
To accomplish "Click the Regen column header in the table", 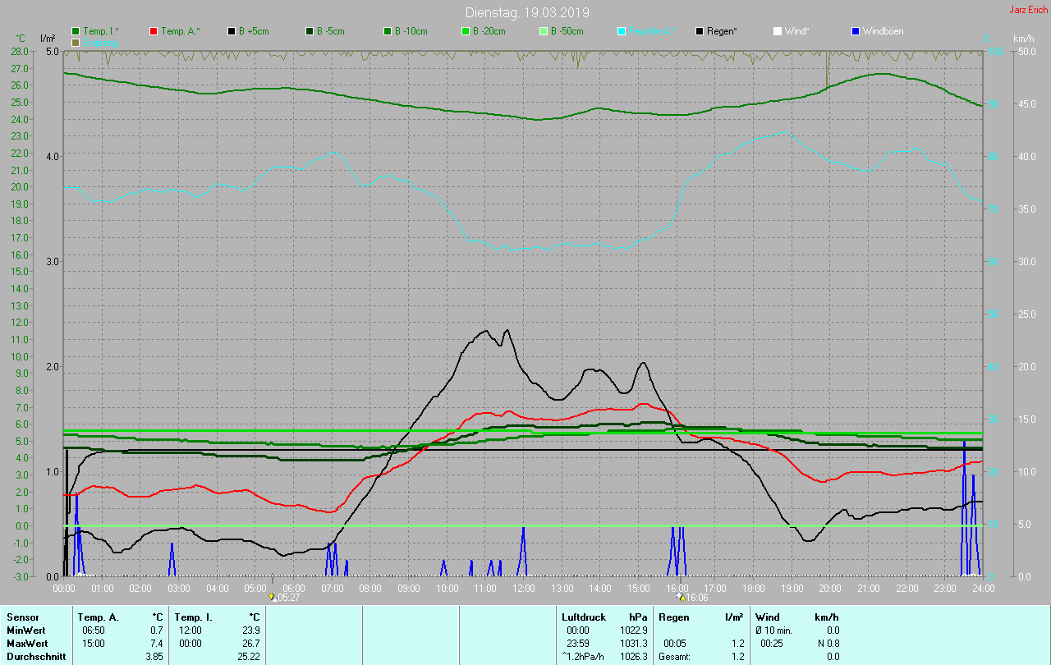I will 675,617.
